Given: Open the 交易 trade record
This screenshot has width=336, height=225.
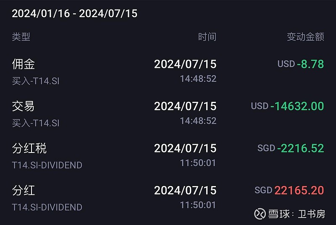Looking at the screenshot, I should pyautogui.click(x=168, y=114).
